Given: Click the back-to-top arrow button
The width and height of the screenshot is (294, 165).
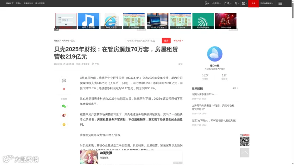Looking at the screenshot, I should [245, 153].
